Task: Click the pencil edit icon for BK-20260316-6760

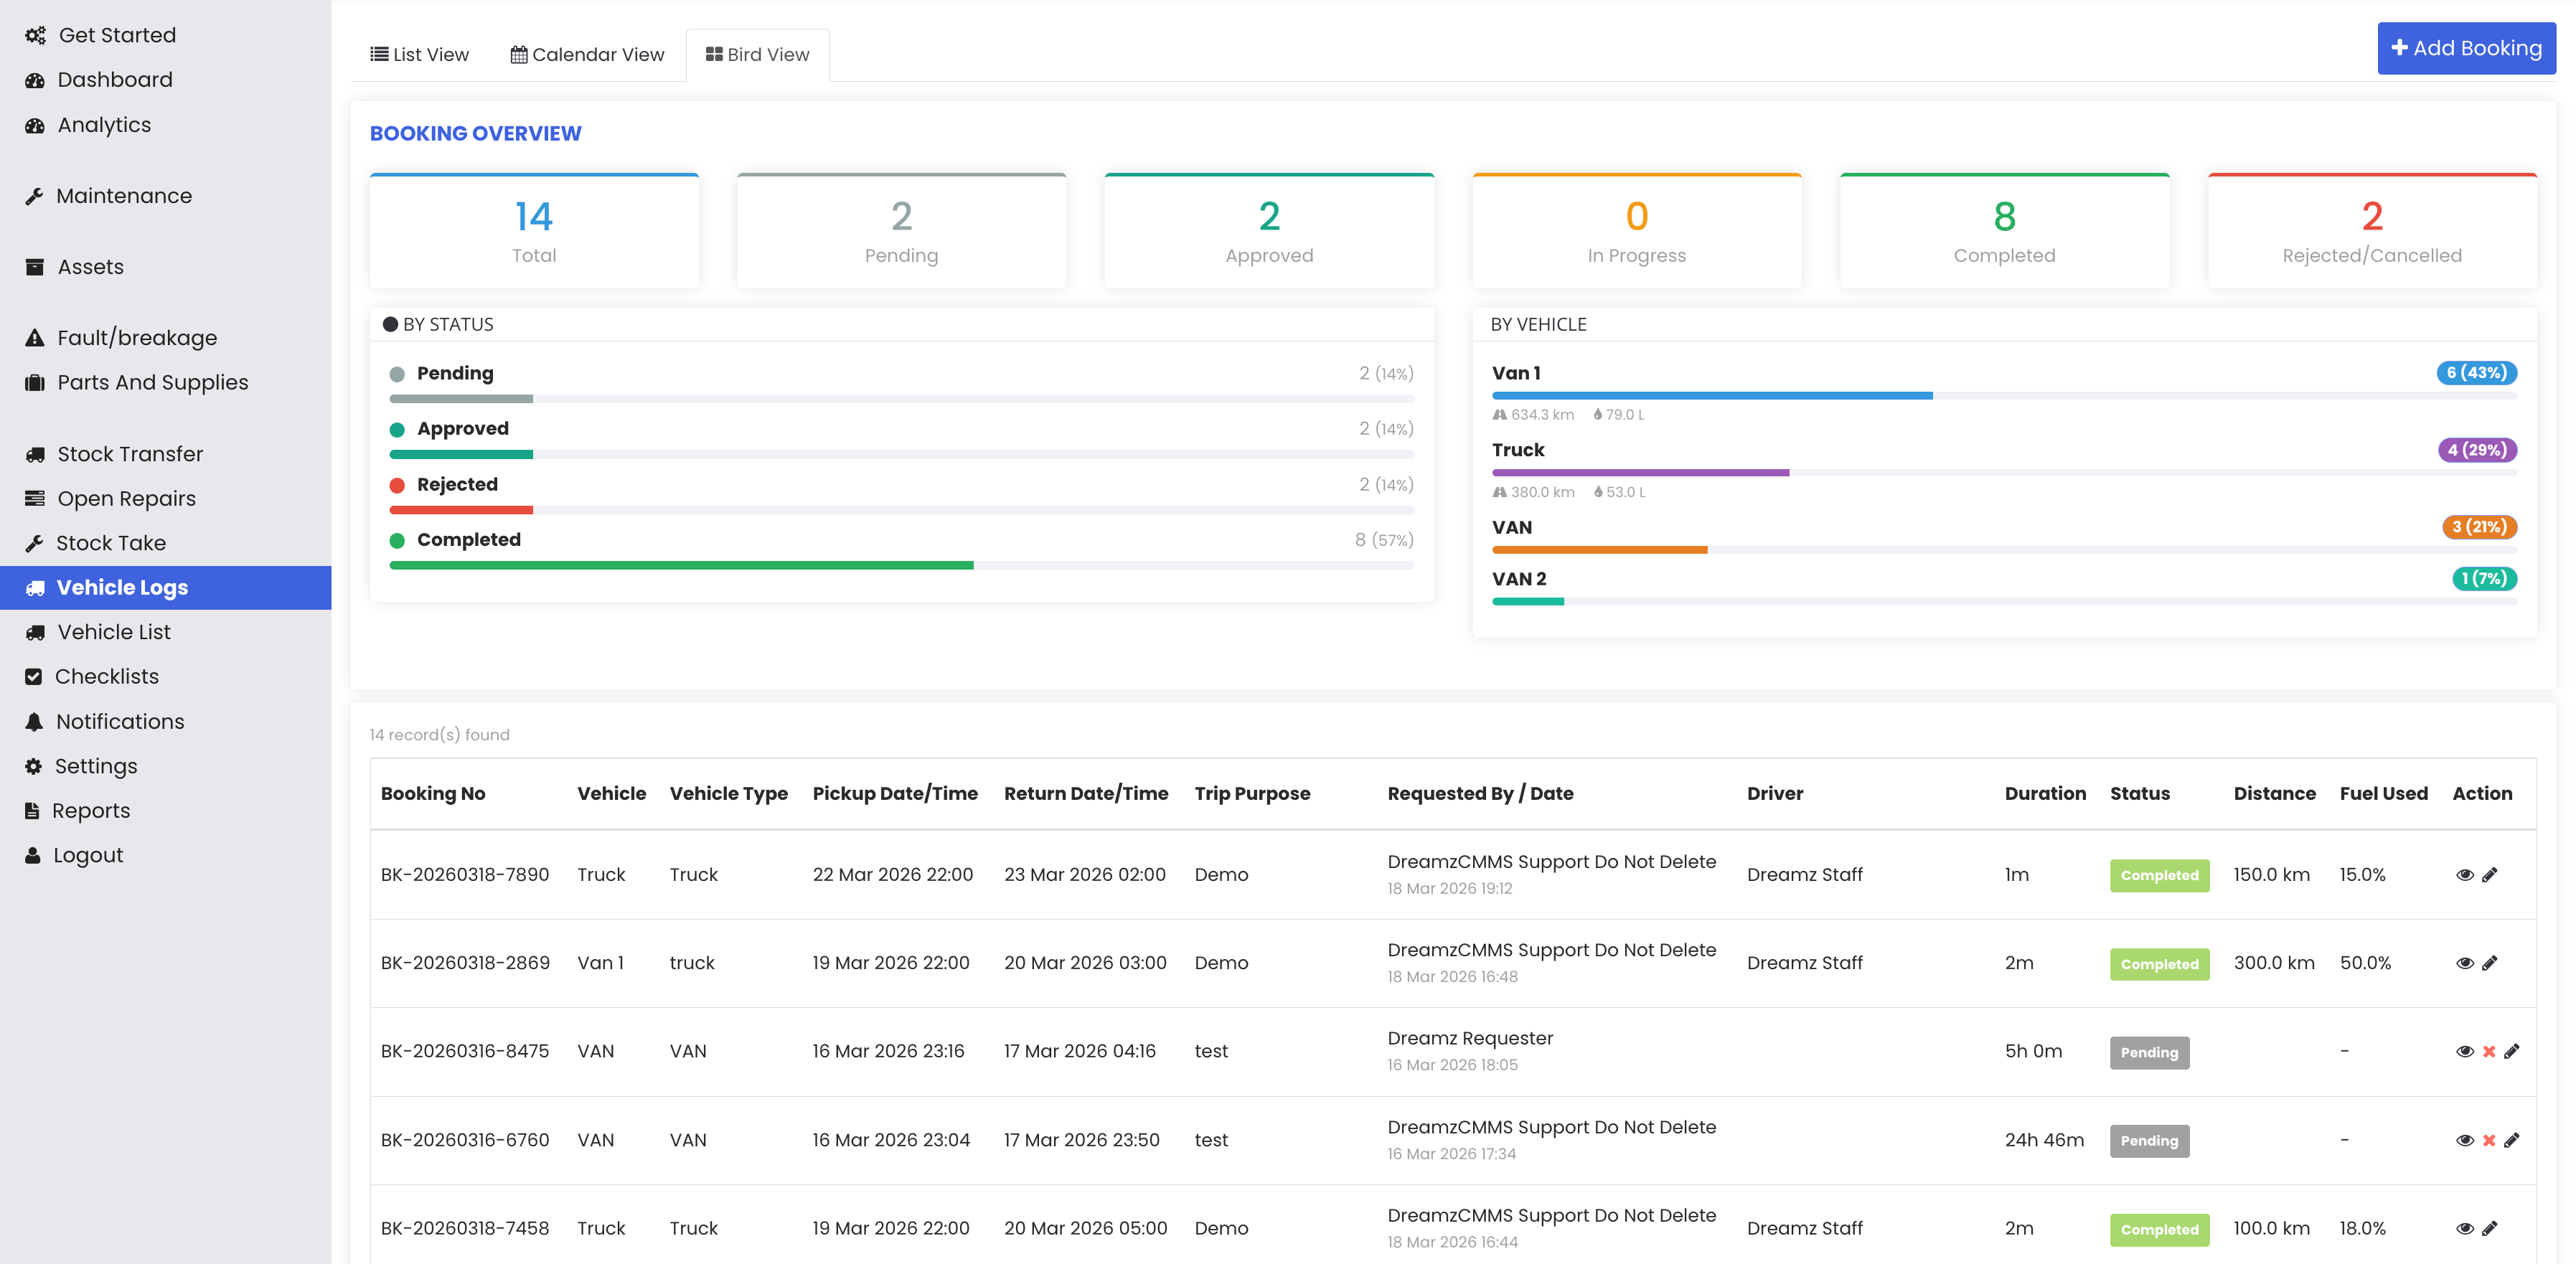Action: (2512, 1140)
